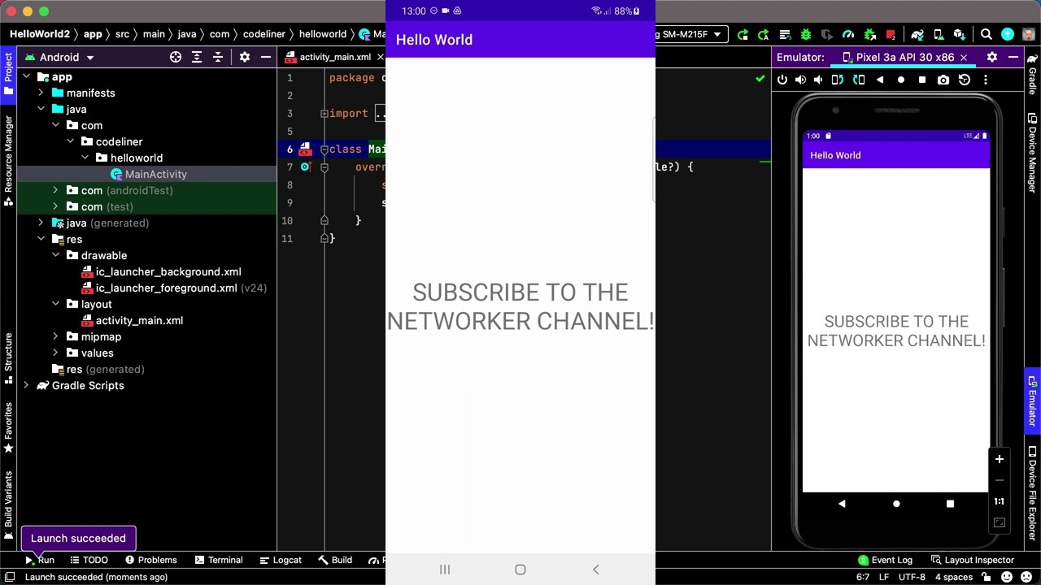This screenshot has width=1041, height=585.
Task: Open the Android project view dropdown
Action: click(x=60, y=57)
